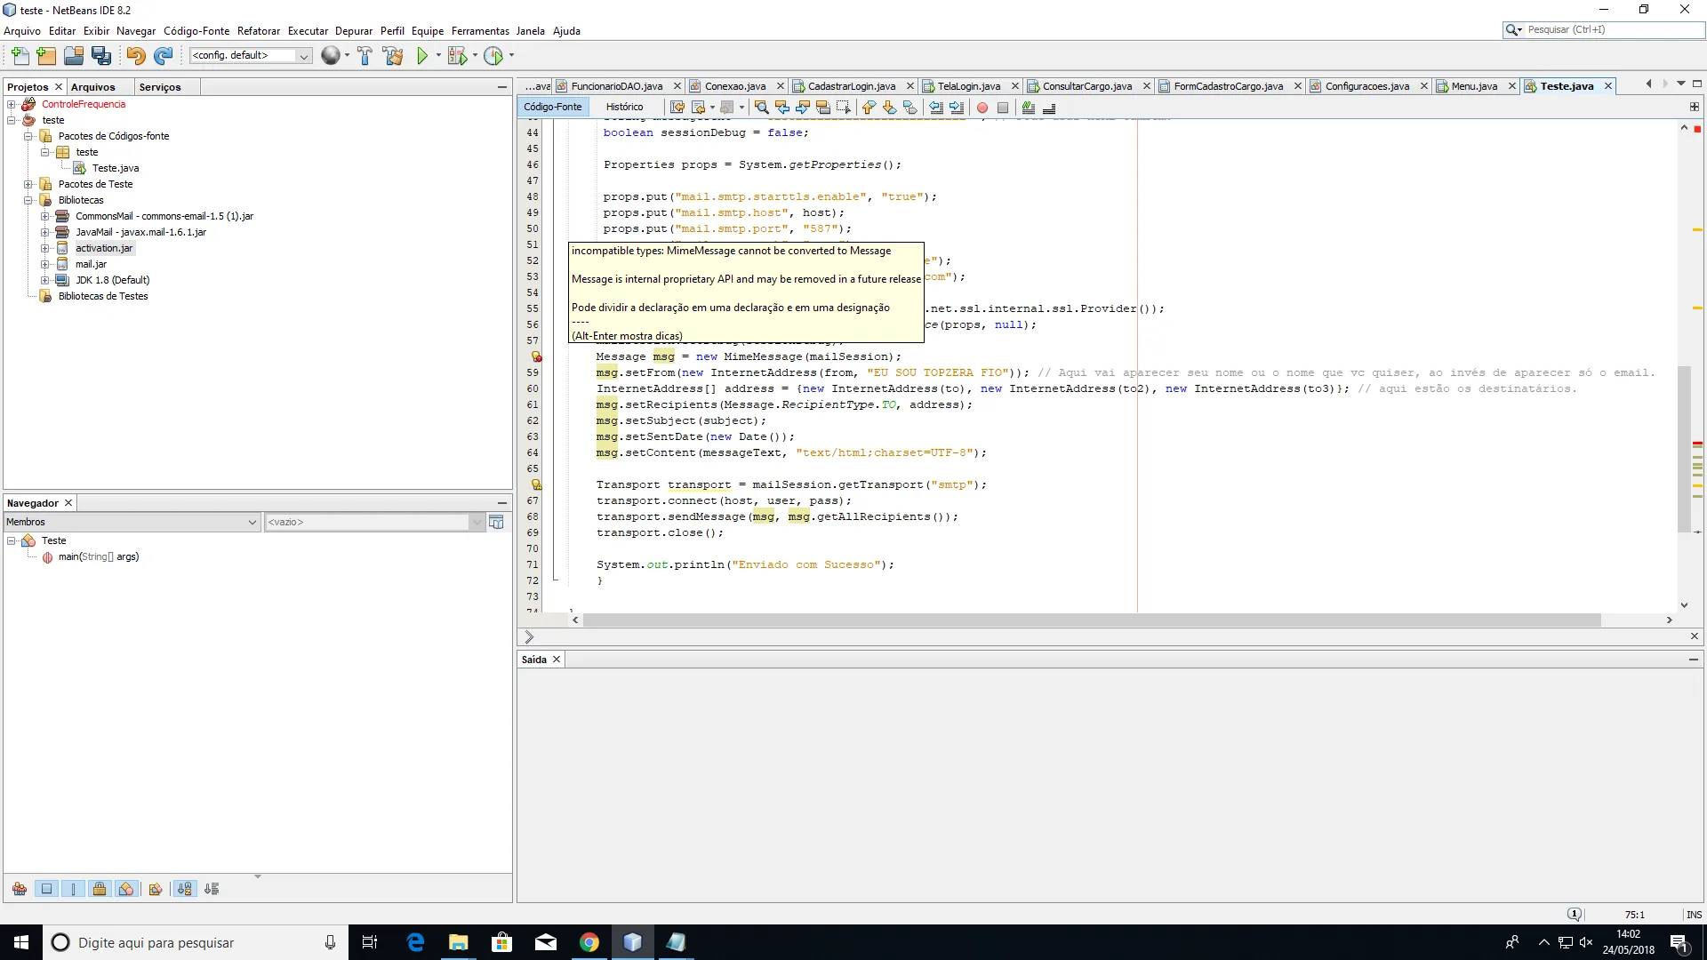Toggle Sort by Name in Navigator

point(184,889)
